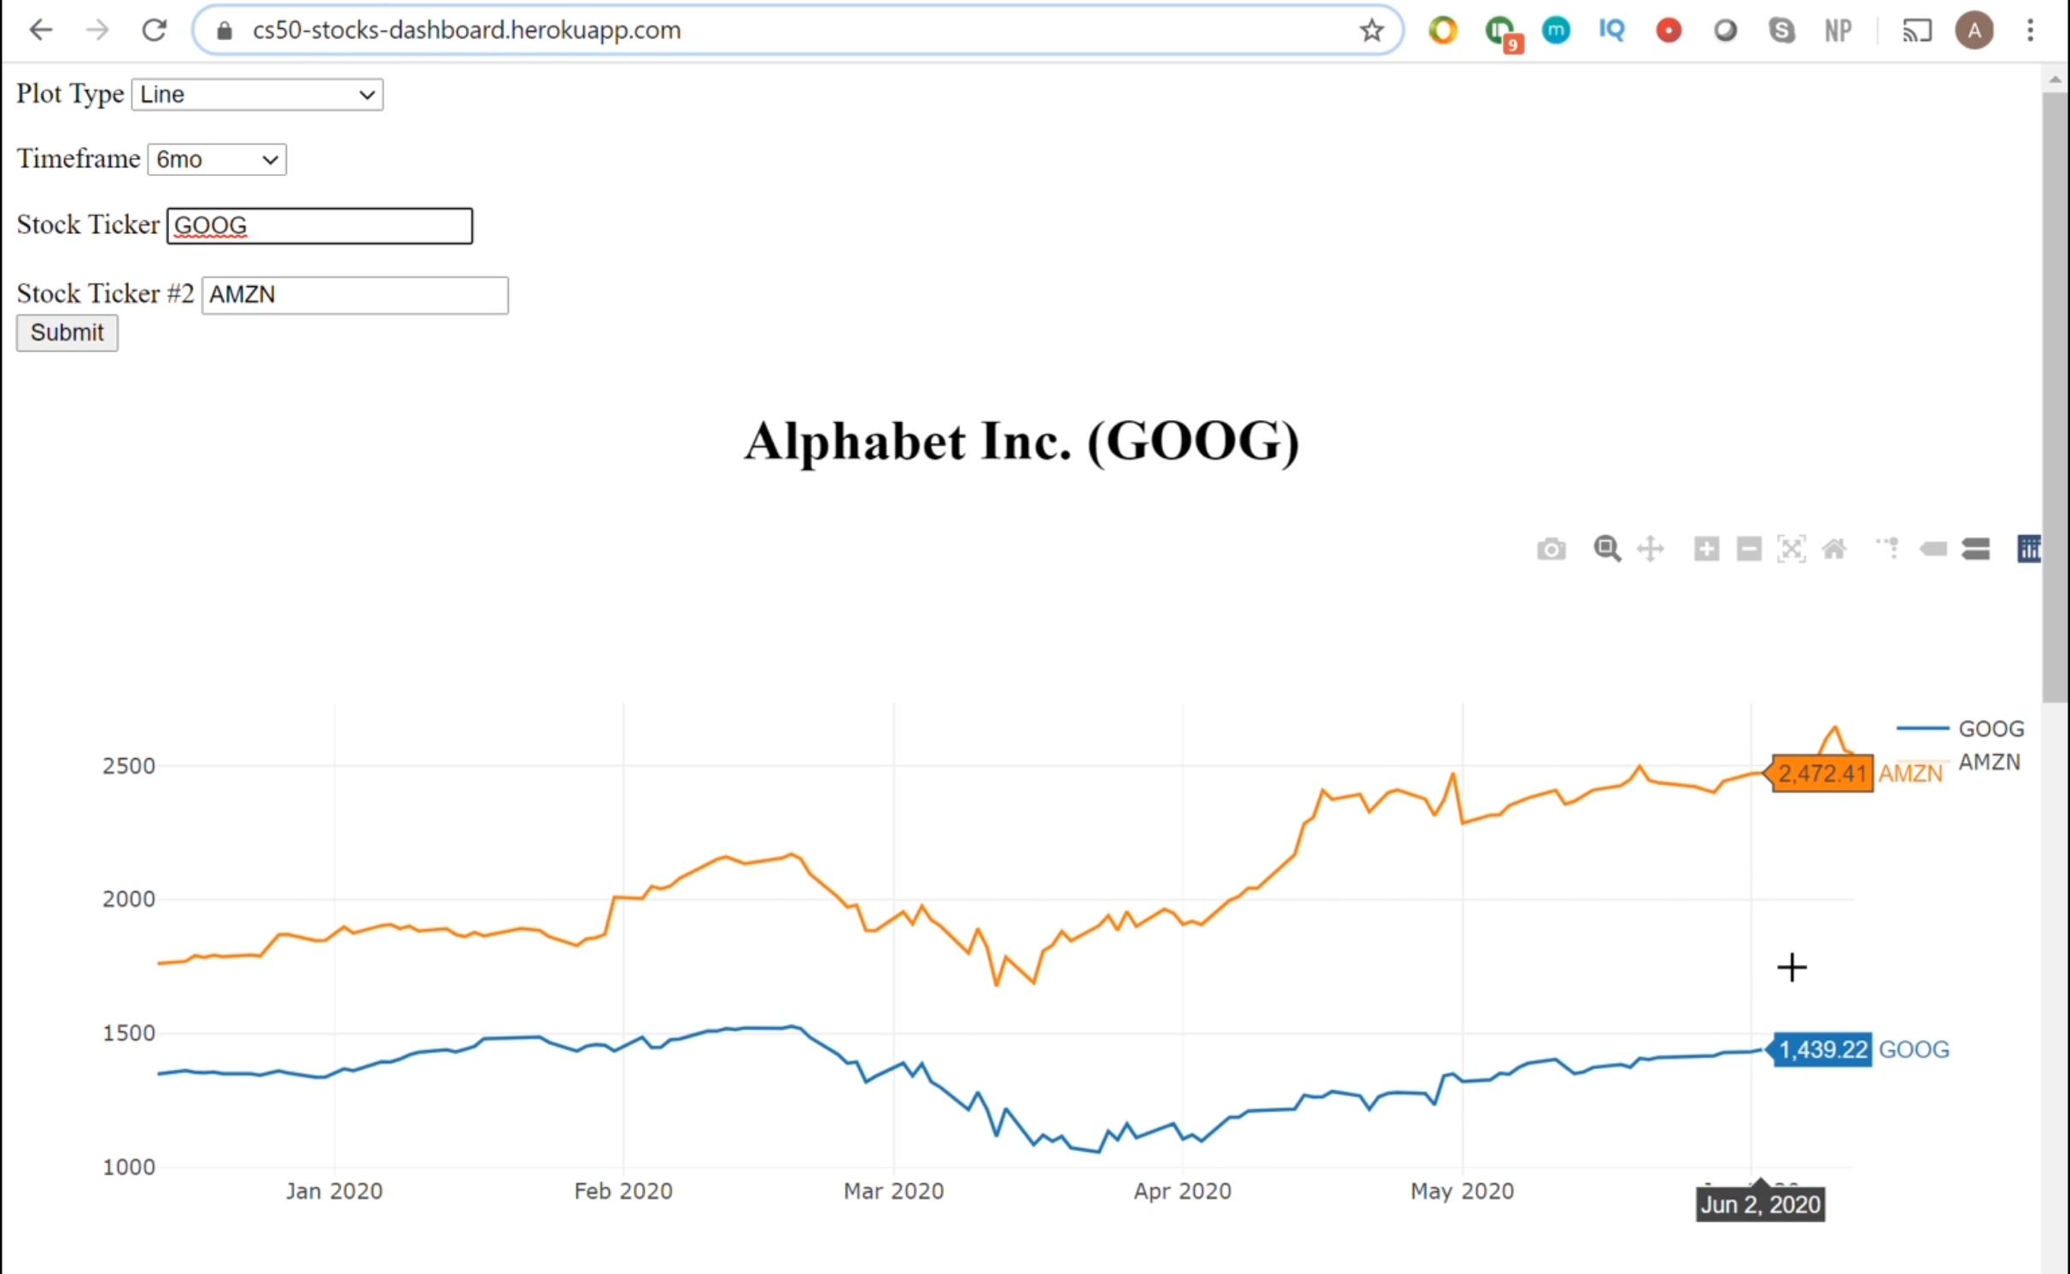The image size is (2070, 1274).
Task: Bookmark the page using the star icon
Action: (x=1371, y=30)
